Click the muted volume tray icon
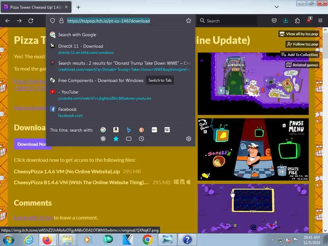This screenshot has height=246, width=328. pyautogui.click(x=288, y=240)
